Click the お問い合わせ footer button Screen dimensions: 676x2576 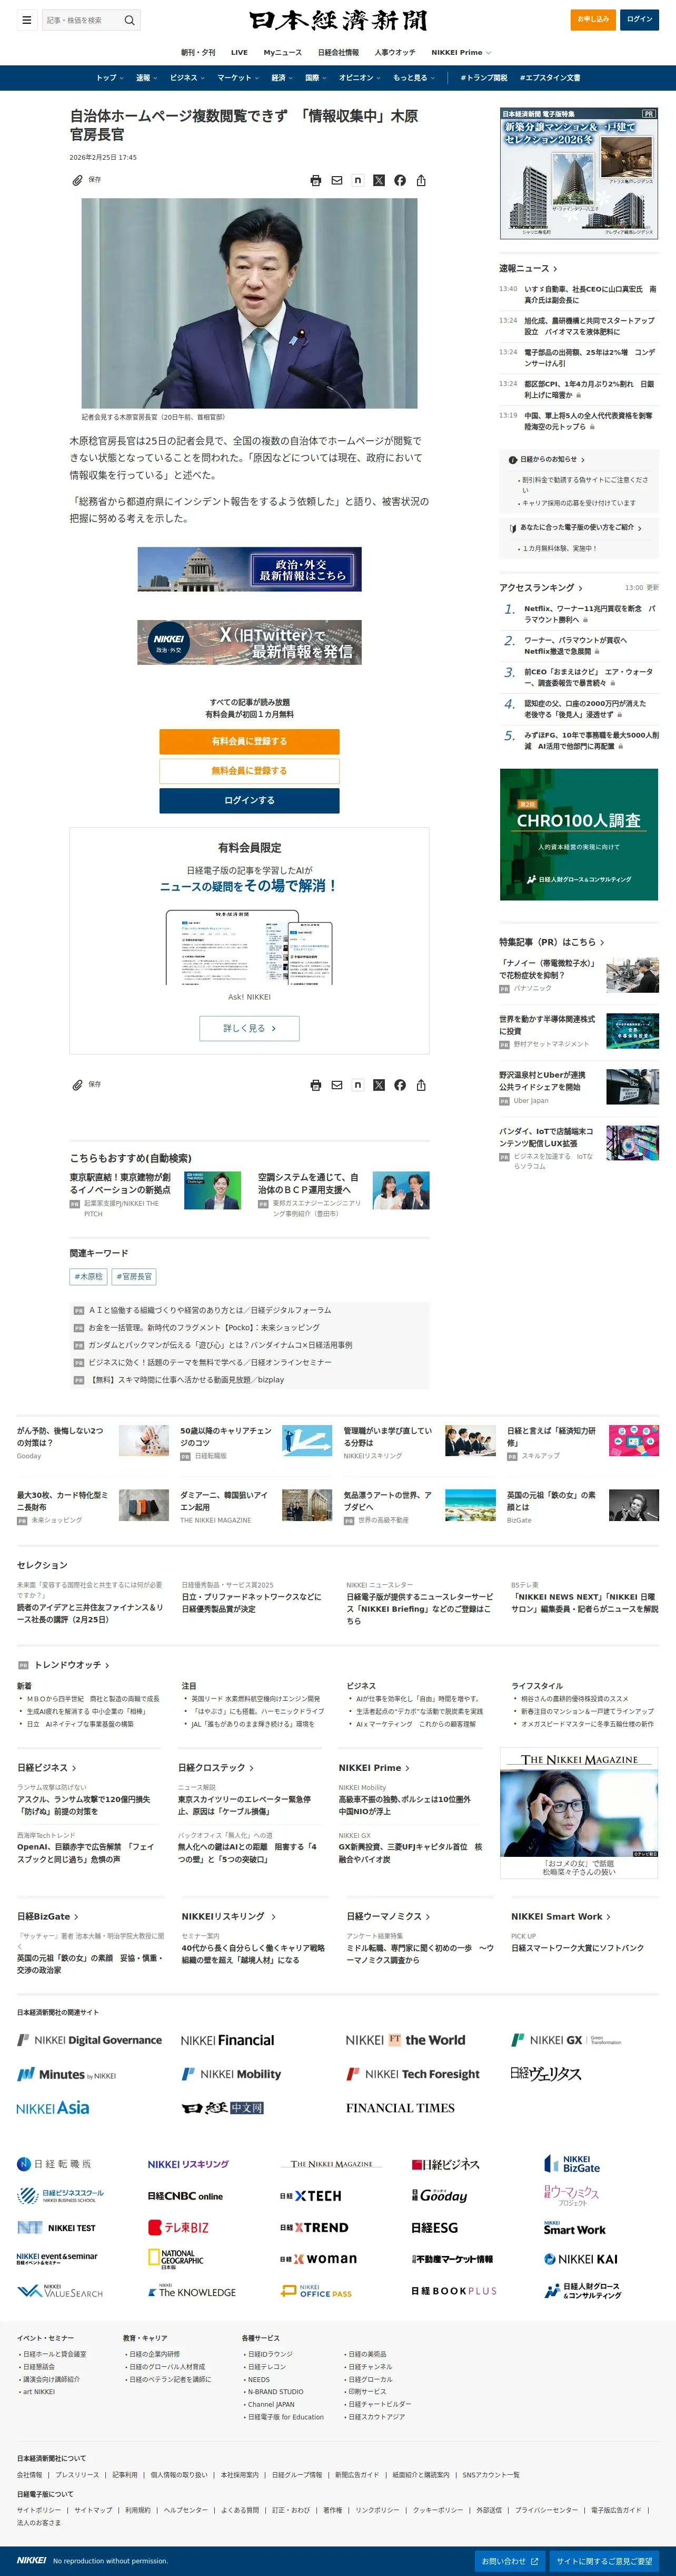(510, 2561)
